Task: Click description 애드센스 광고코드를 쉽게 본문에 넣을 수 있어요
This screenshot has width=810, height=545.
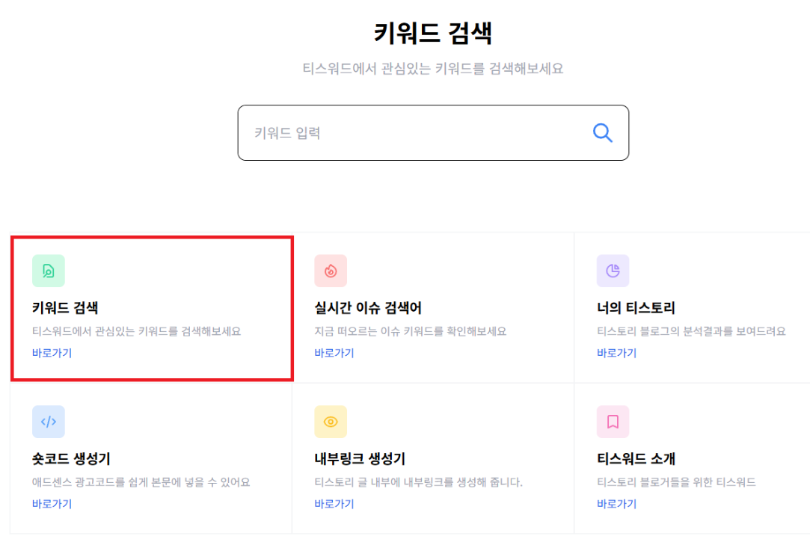Action: click(141, 482)
